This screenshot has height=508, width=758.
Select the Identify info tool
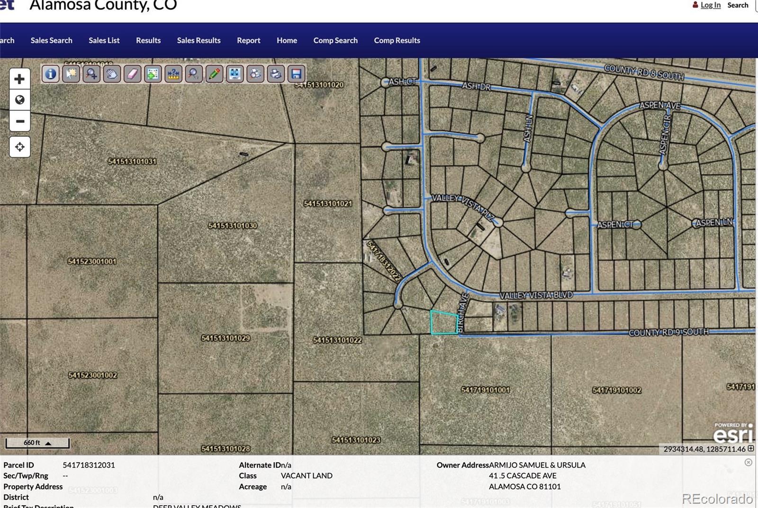pos(51,74)
